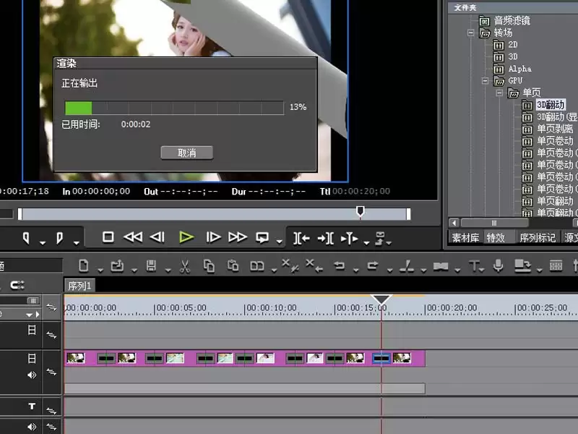Click the Set Out point icon
Screen dimensions: 578x434
tap(59, 238)
